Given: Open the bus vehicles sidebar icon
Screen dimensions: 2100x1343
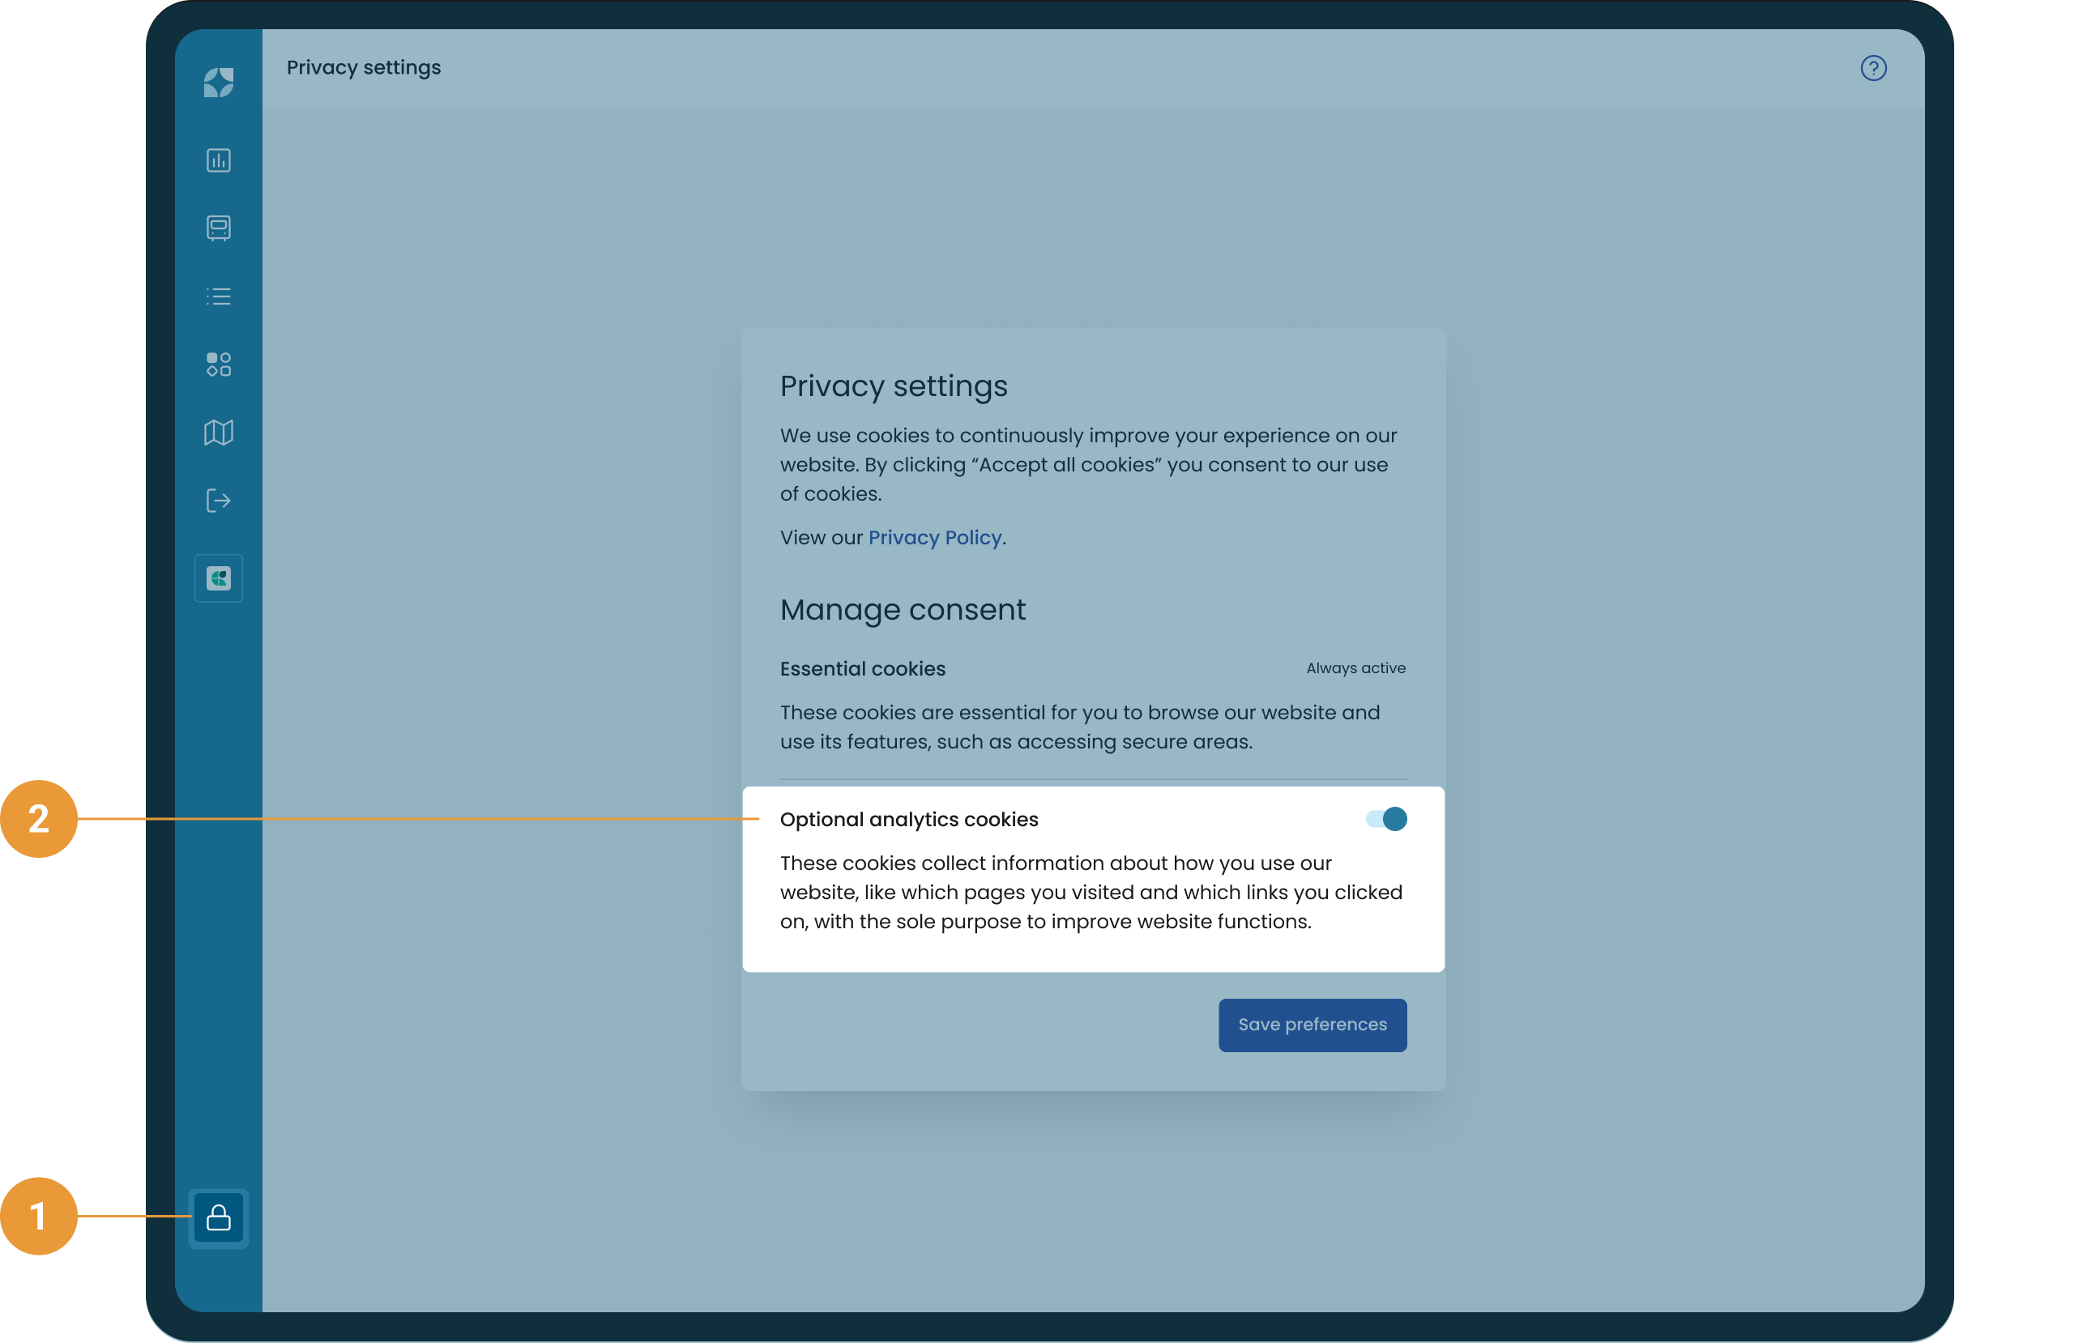Looking at the screenshot, I should (218, 228).
